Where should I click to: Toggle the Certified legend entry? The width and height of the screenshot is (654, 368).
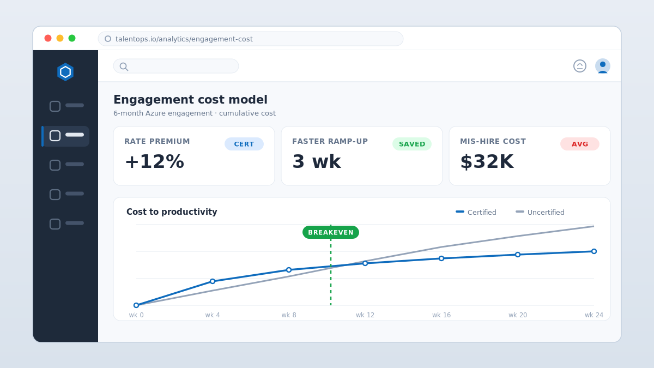pos(476,212)
